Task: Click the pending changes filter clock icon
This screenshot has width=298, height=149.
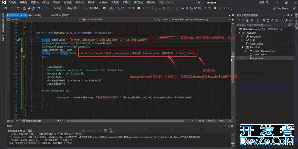Action: click(x=258, y=20)
